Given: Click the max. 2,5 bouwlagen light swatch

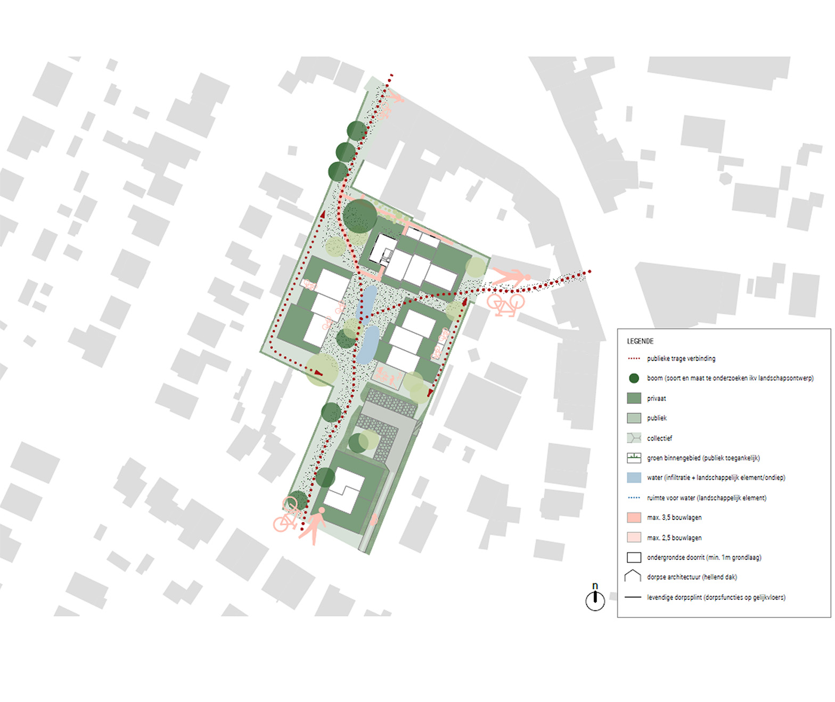Looking at the screenshot, I should (634, 538).
